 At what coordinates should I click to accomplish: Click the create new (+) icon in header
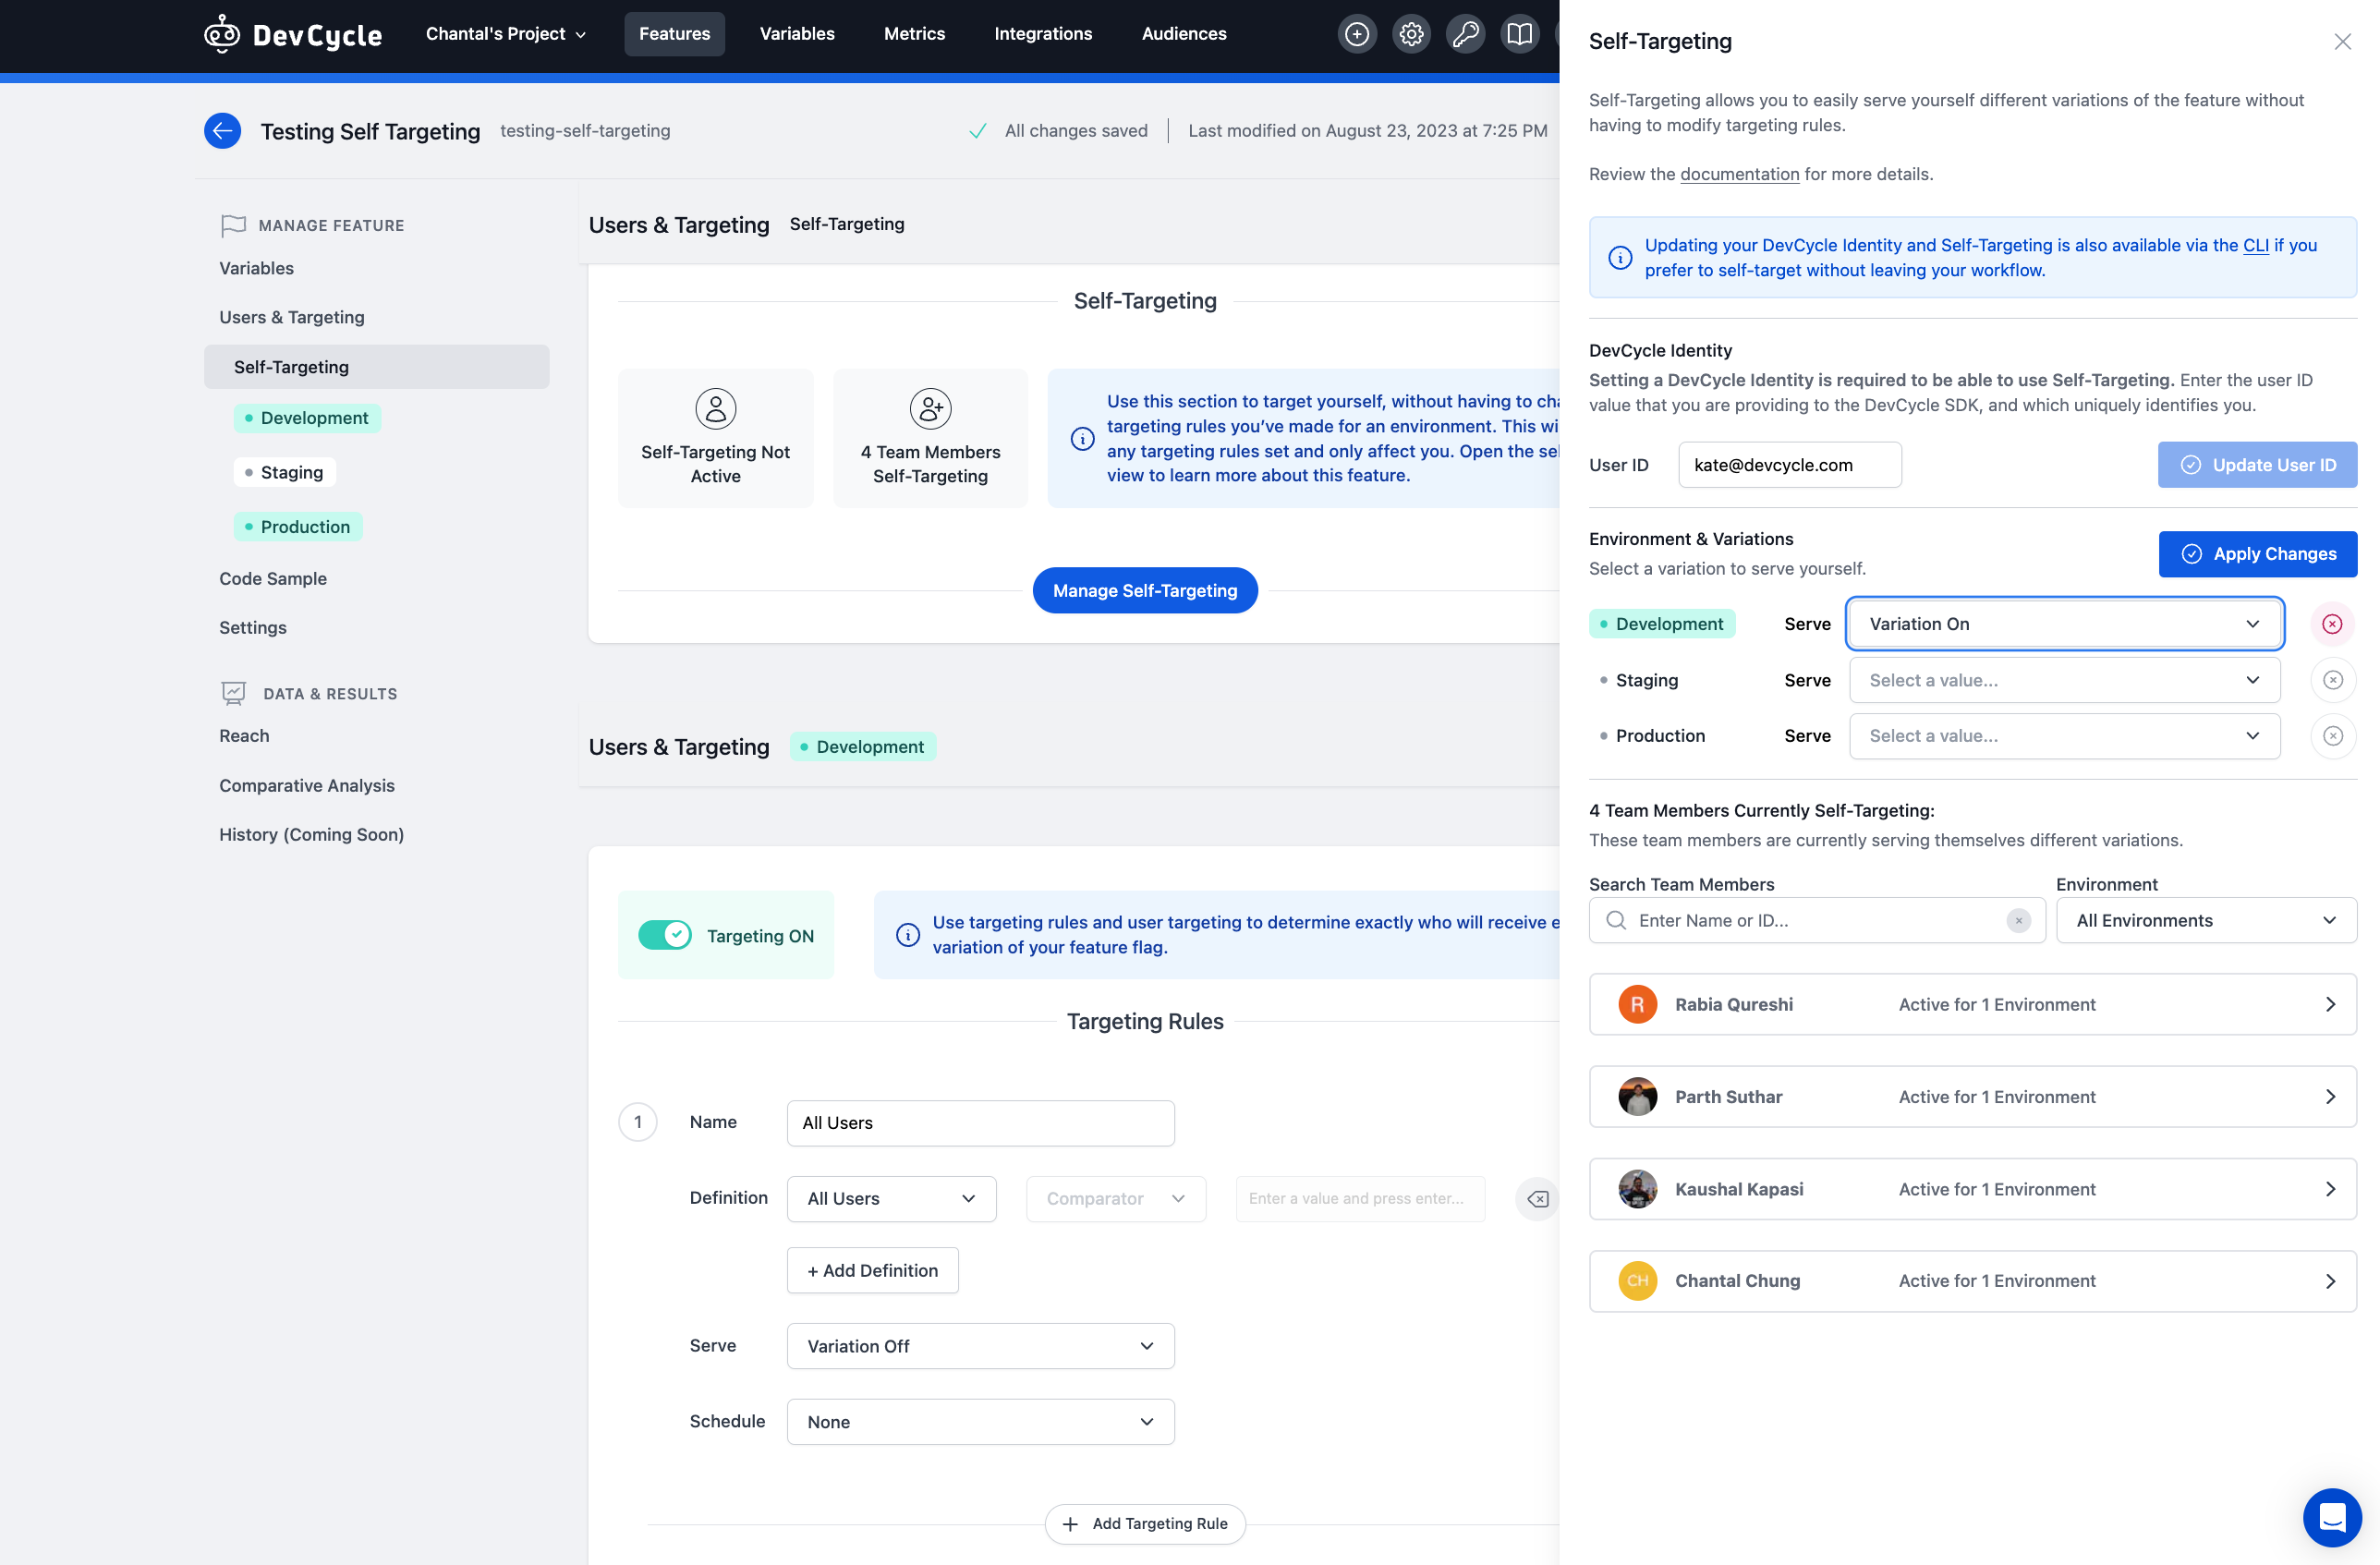tap(1357, 33)
